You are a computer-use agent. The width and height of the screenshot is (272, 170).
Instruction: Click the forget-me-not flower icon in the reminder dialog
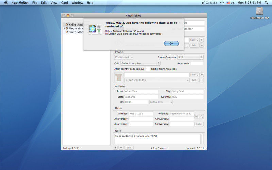(x=92, y=29)
